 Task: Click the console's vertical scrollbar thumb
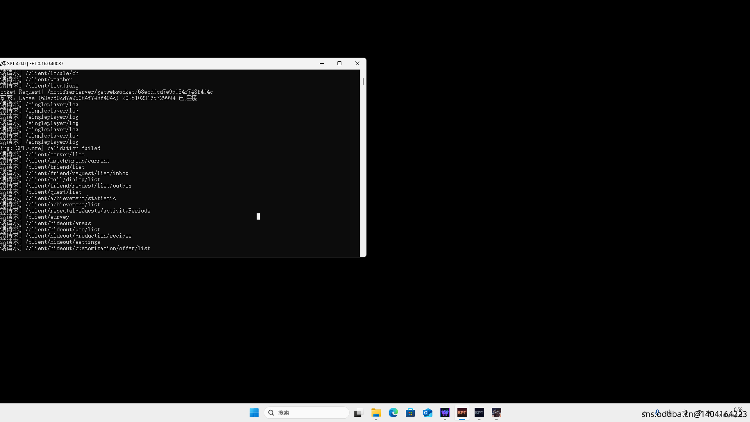363,81
